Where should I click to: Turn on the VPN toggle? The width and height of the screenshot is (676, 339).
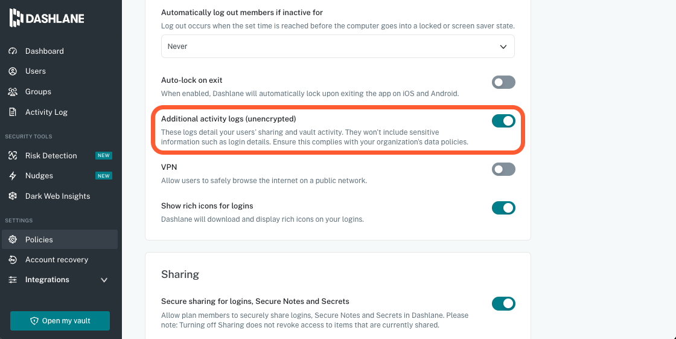(503, 169)
